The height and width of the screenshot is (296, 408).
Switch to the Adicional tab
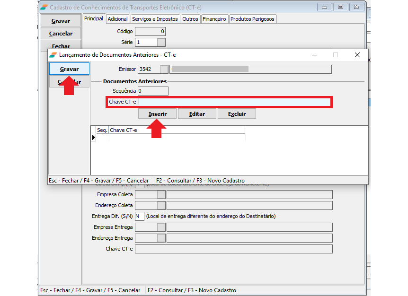pos(117,19)
